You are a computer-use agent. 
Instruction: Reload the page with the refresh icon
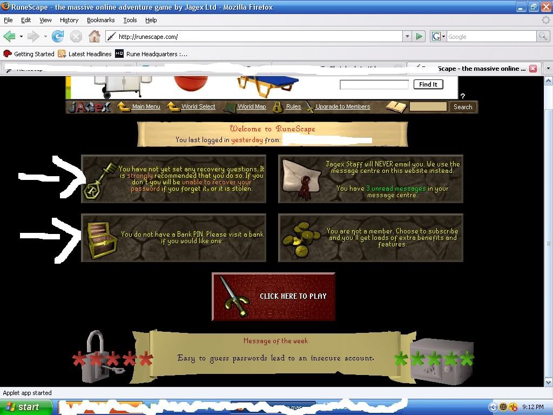pos(58,37)
